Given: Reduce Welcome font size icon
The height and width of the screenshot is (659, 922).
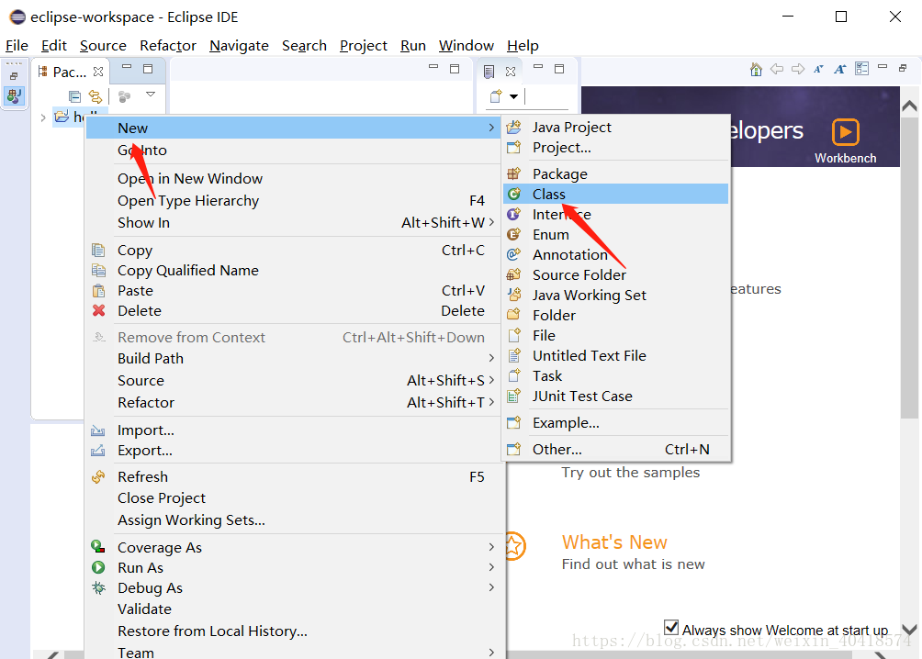Looking at the screenshot, I should 818,70.
